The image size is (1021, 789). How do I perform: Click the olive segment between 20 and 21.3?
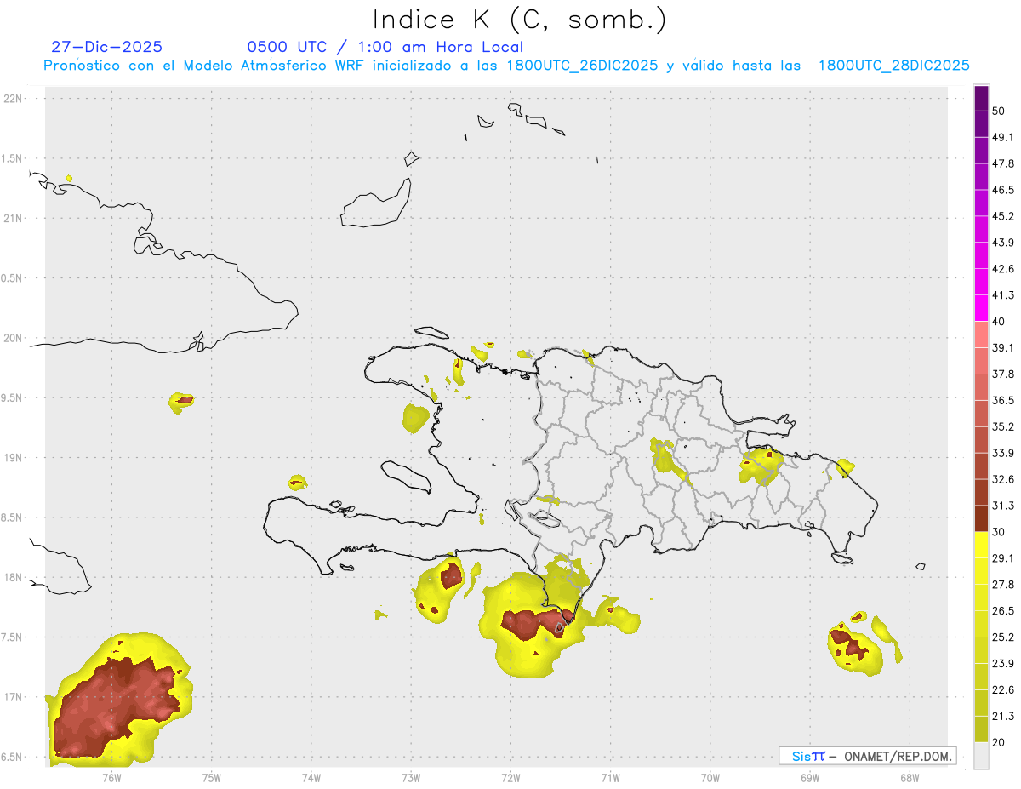pos(981,729)
